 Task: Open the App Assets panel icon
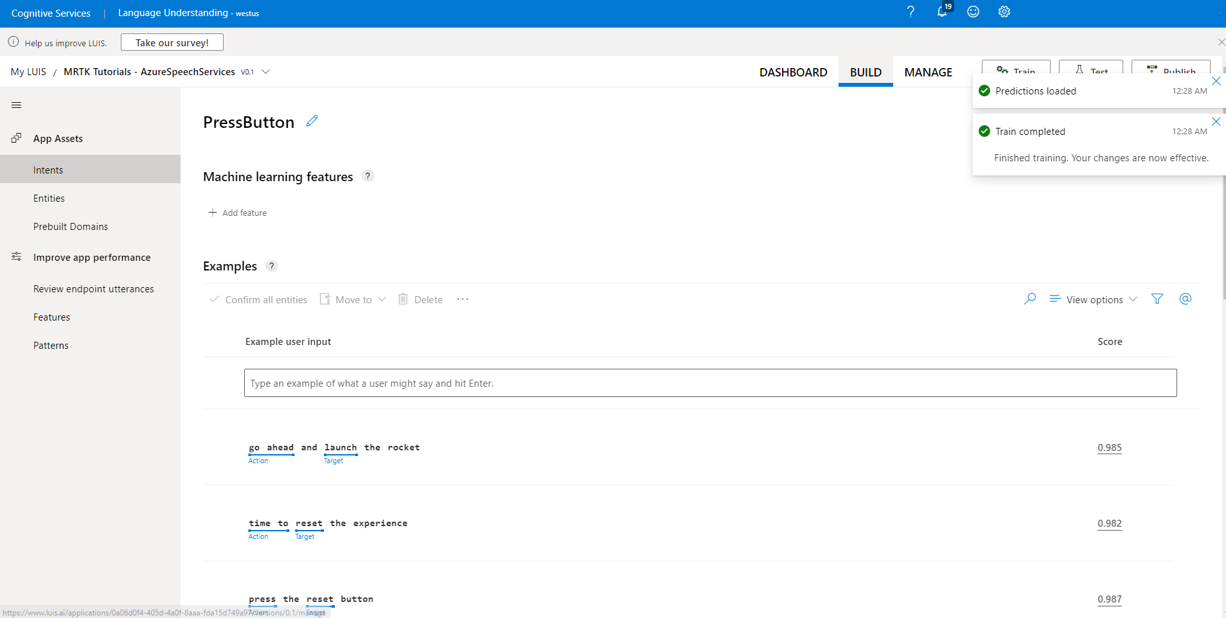[x=16, y=137]
